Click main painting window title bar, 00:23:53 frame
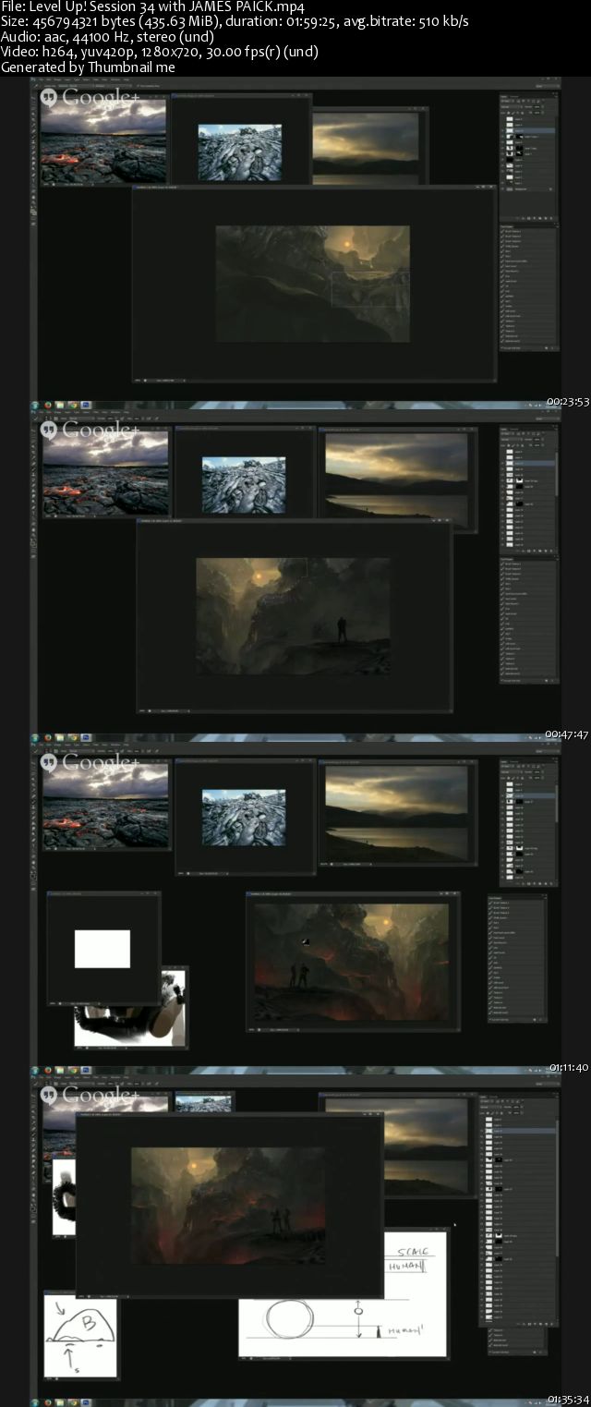591x1407 pixels. [x=312, y=188]
